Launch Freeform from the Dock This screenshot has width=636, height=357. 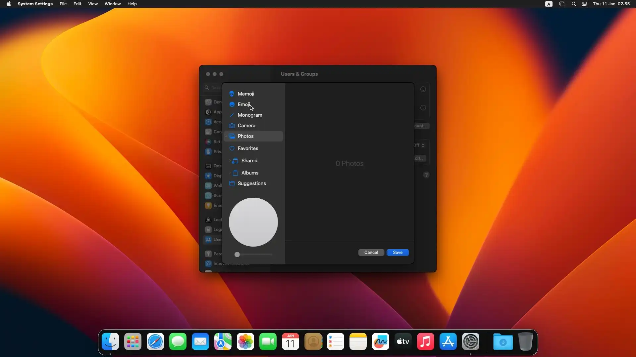coord(381,342)
